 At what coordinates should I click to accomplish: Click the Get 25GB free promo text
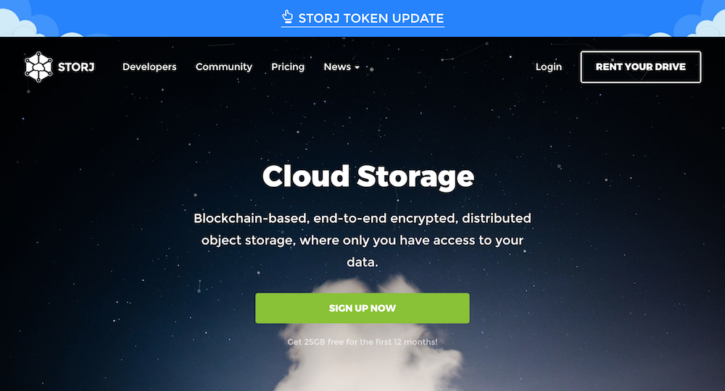click(362, 342)
